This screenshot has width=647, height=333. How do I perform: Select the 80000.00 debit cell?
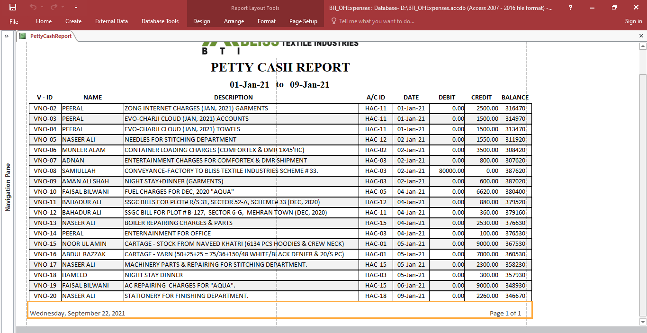447,171
